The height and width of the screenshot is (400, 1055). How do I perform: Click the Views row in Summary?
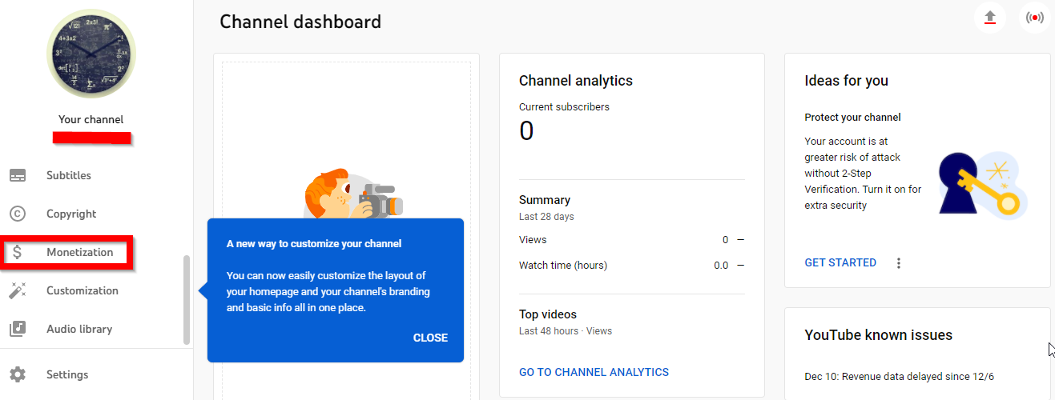(x=631, y=239)
